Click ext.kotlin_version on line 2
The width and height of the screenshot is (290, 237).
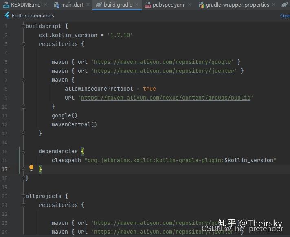(68, 35)
